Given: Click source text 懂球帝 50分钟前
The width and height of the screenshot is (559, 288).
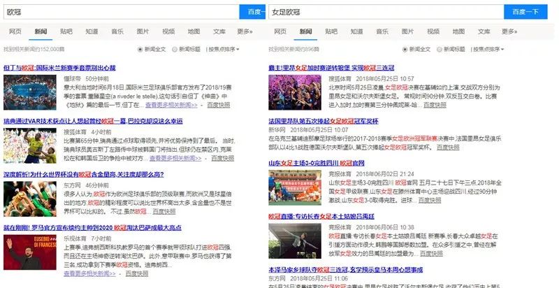Looking at the screenshot, I should (x=87, y=79).
